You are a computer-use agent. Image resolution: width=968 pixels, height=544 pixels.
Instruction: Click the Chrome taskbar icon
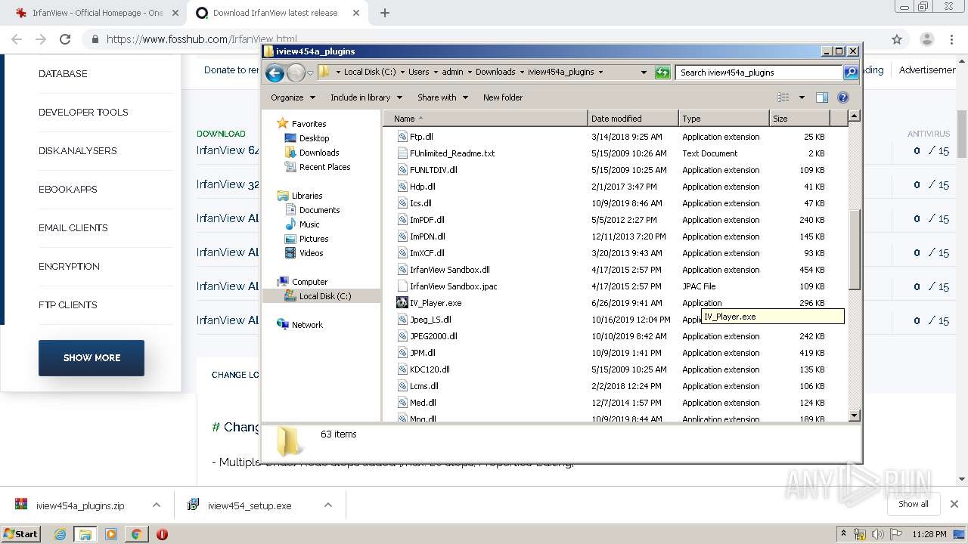(x=136, y=534)
